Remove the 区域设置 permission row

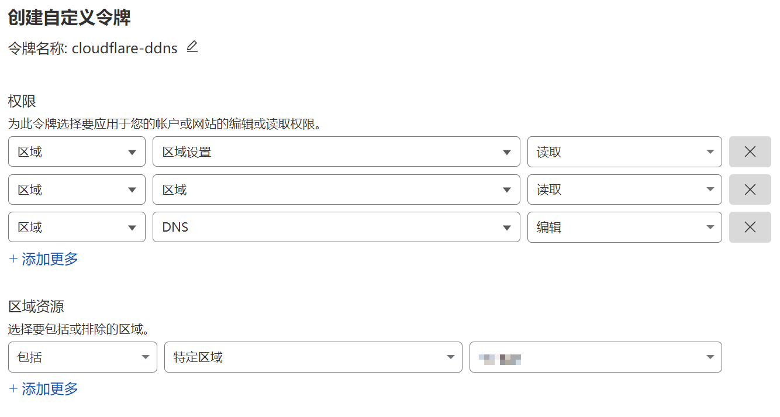pyautogui.click(x=750, y=152)
